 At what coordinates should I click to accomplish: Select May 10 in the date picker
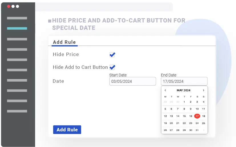click(x=197, y=109)
